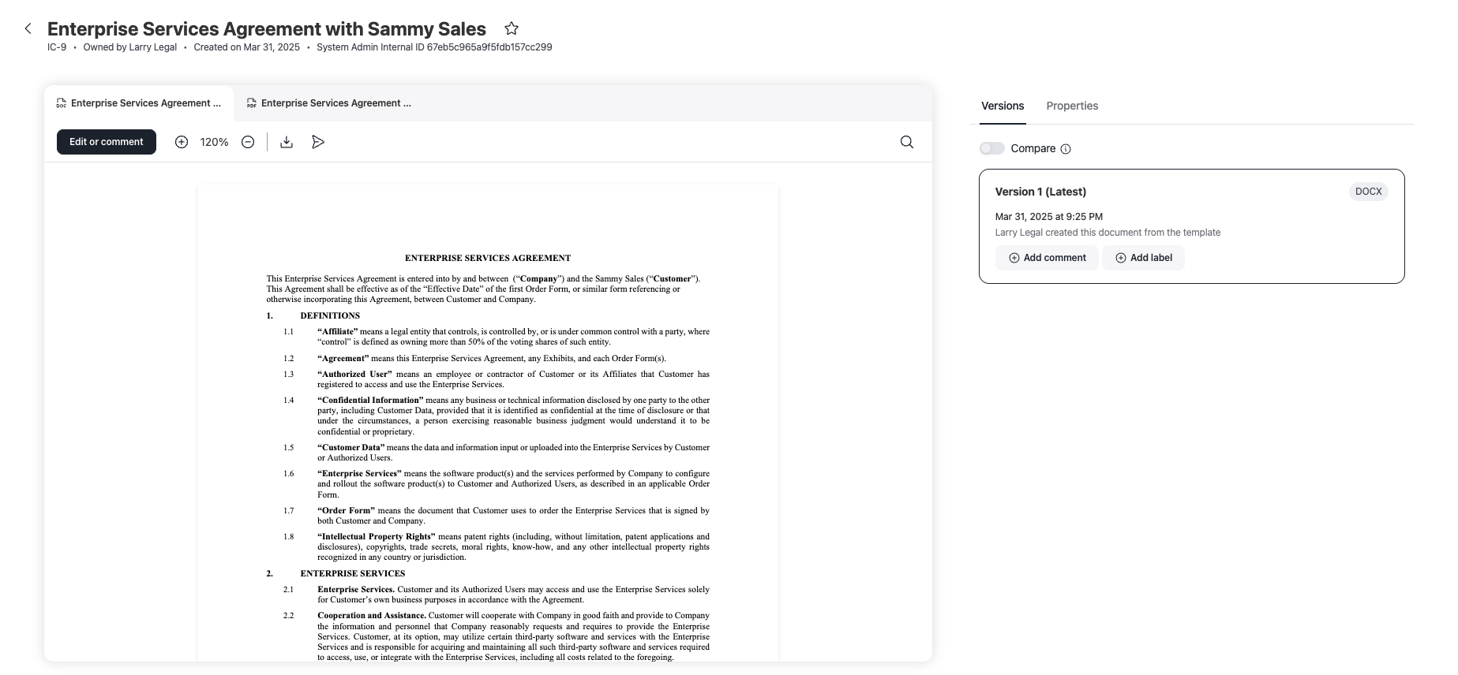Click the “Order Form” definition term
This screenshot has height=675, width=1458.
[347, 511]
